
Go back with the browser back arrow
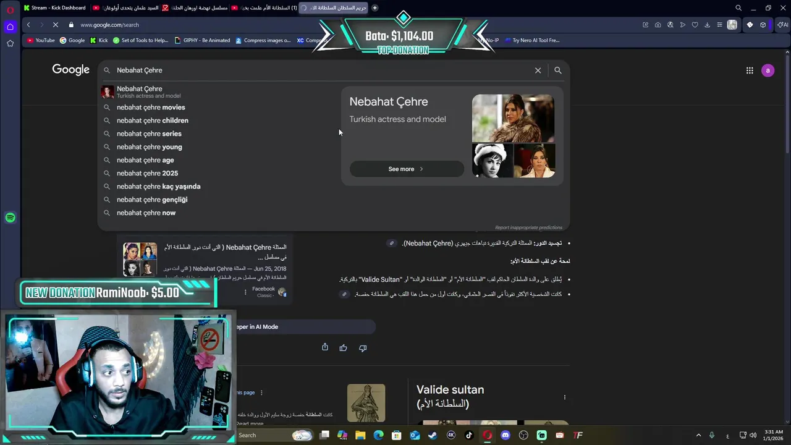pyautogui.click(x=28, y=25)
